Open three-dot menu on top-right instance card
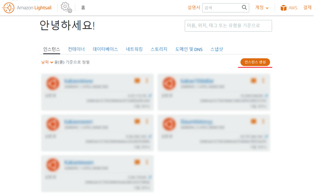The width and height of the screenshot is (314, 195). [x=263, y=81]
